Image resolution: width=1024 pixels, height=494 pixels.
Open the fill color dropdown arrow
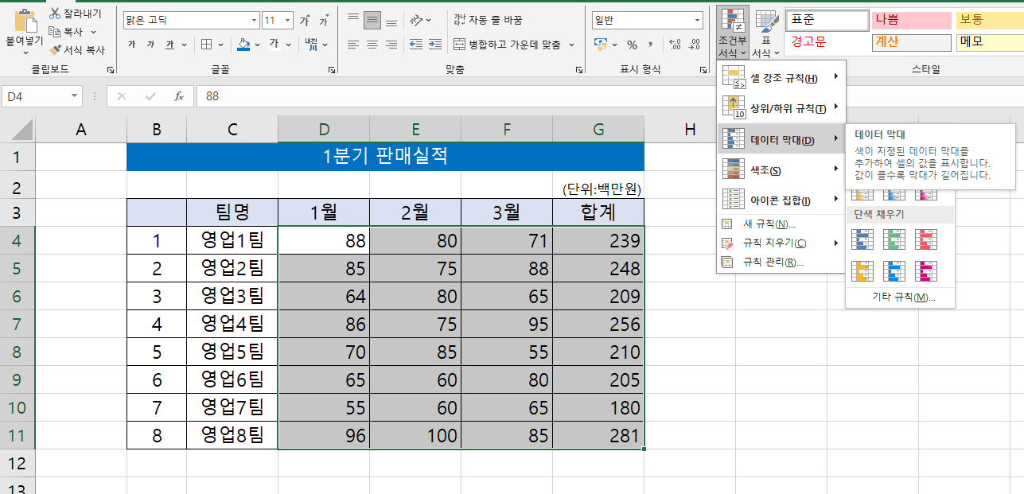(258, 45)
